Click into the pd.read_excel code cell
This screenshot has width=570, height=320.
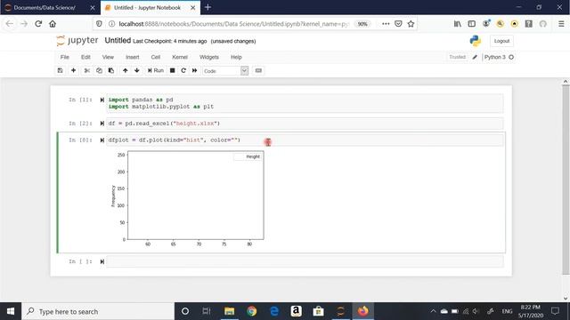click(305, 124)
